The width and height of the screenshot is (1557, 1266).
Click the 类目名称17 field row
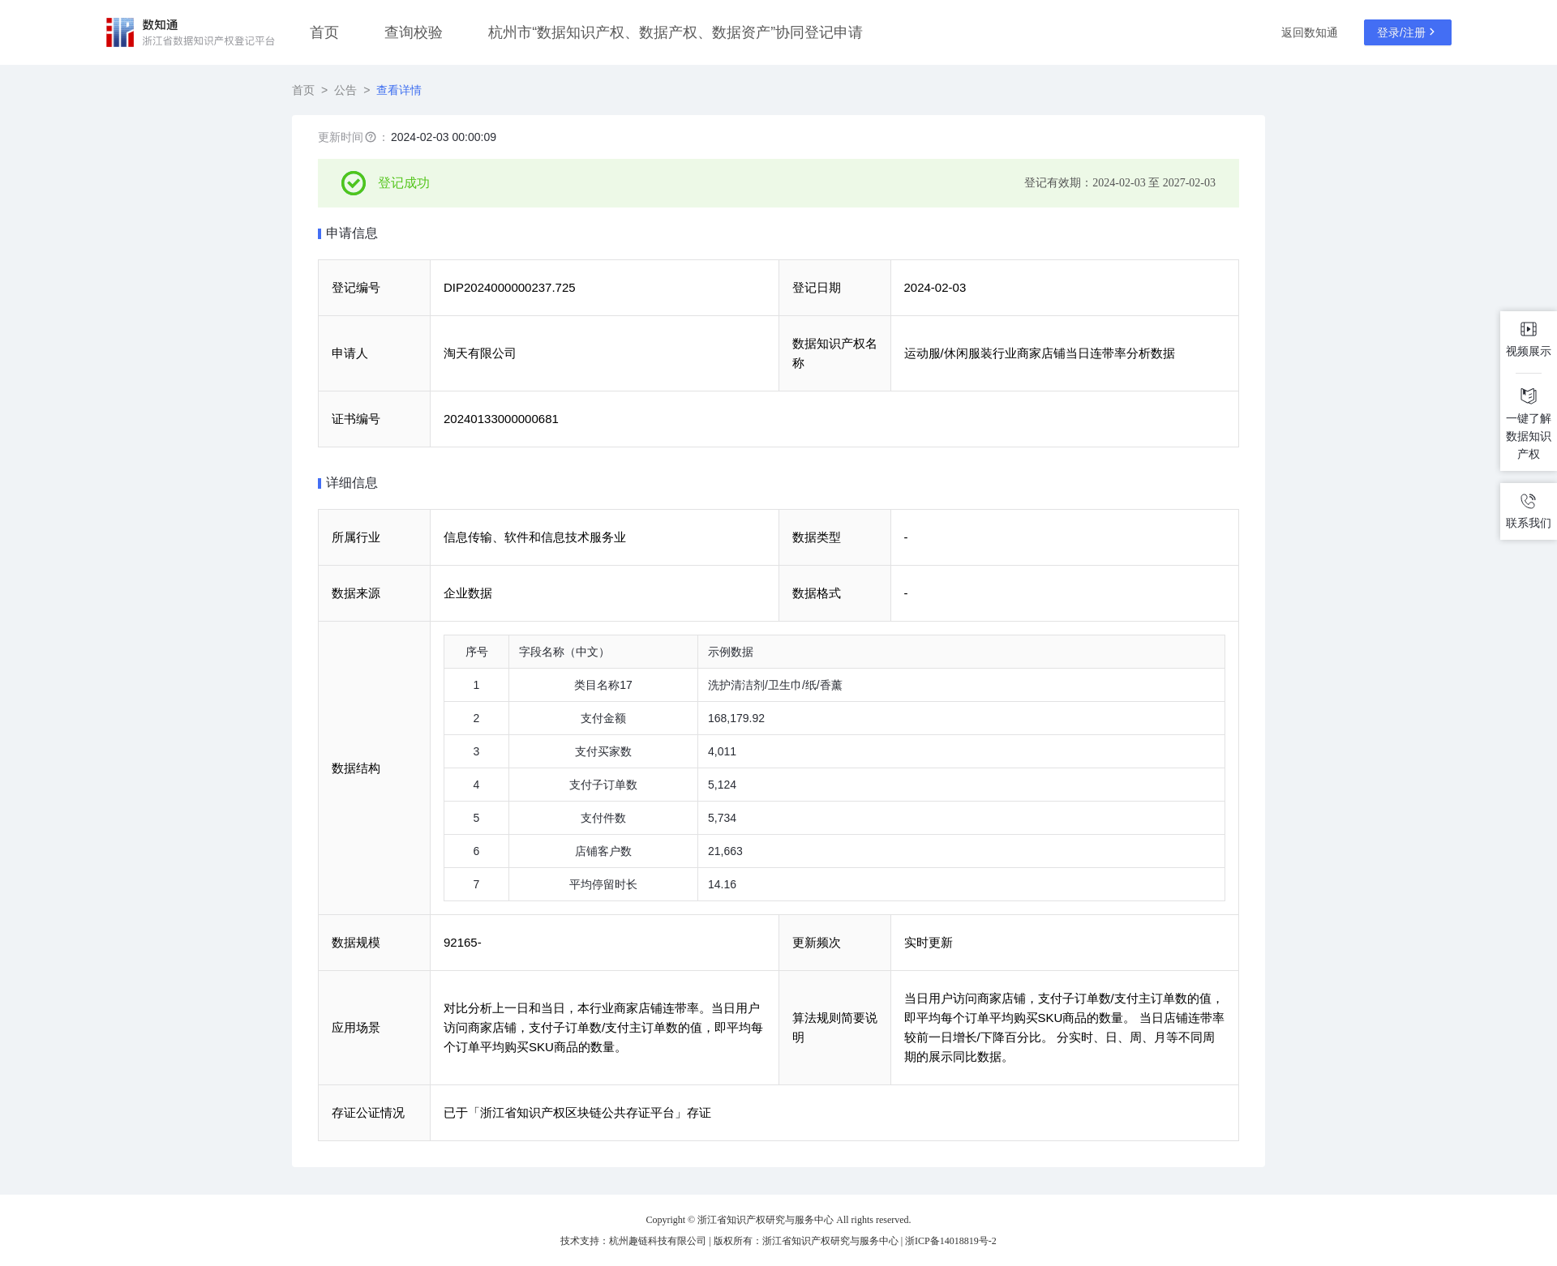tap(834, 685)
